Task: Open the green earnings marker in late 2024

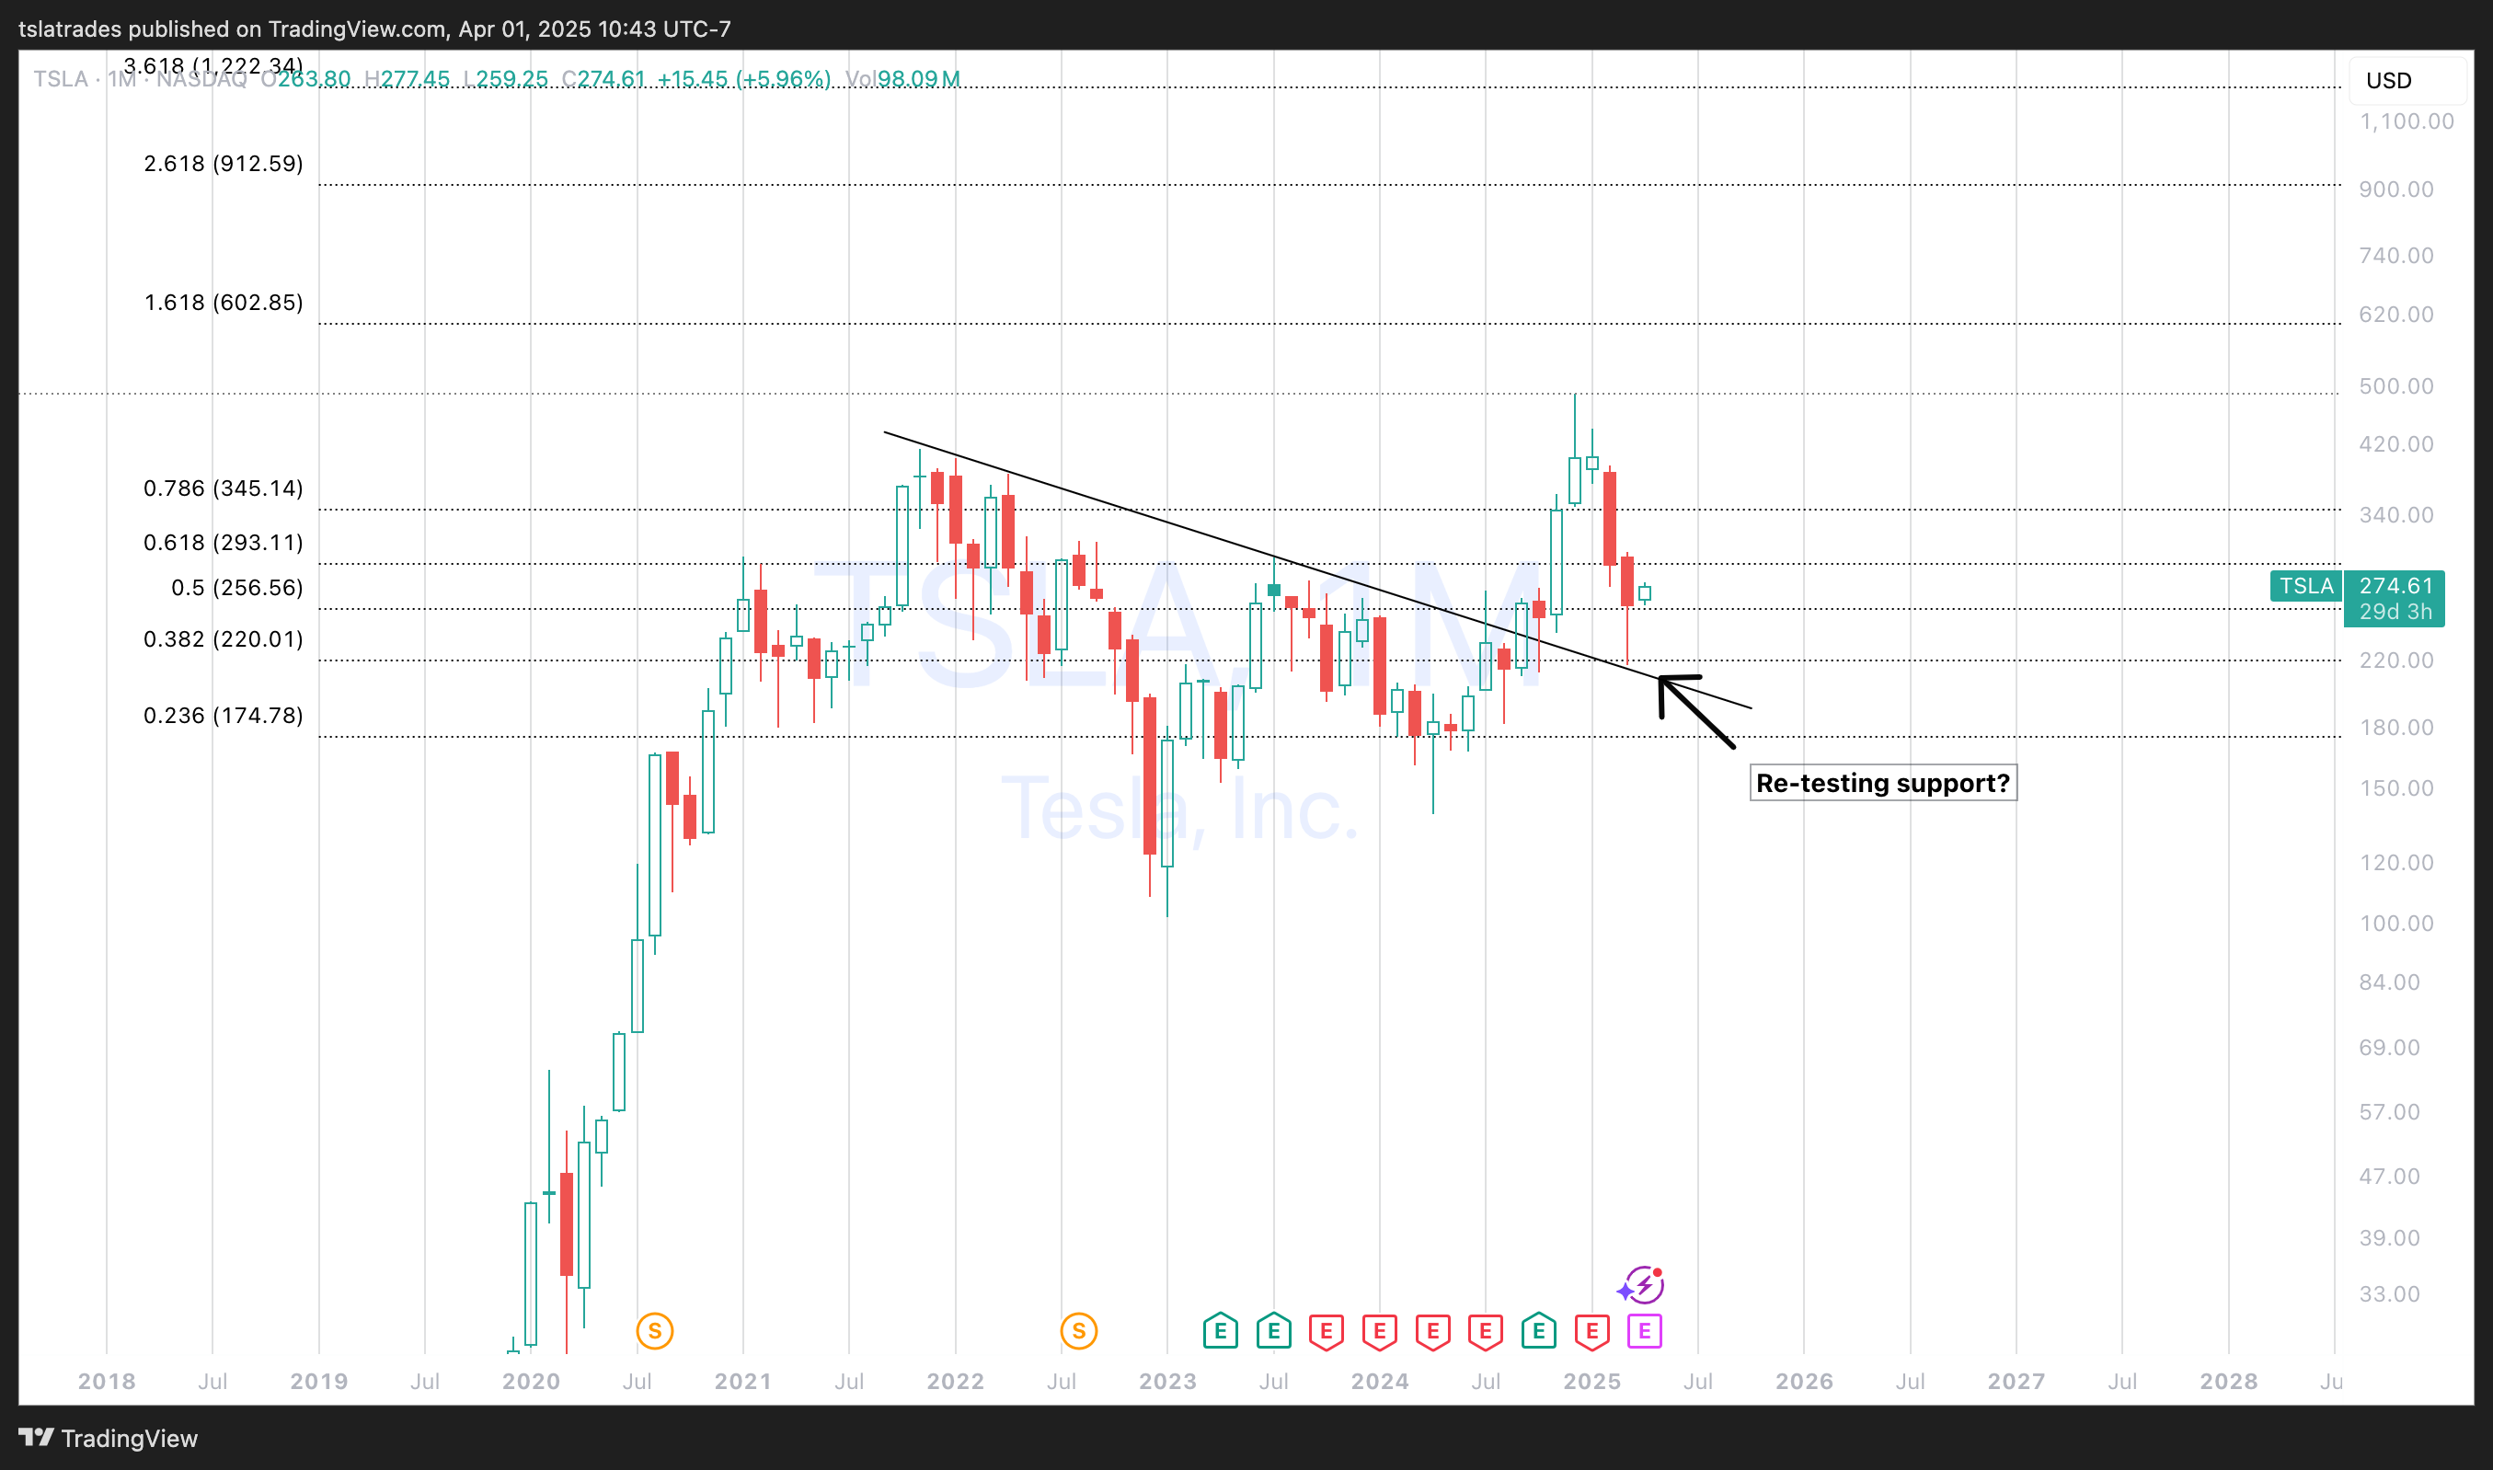Action: (1538, 1330)
